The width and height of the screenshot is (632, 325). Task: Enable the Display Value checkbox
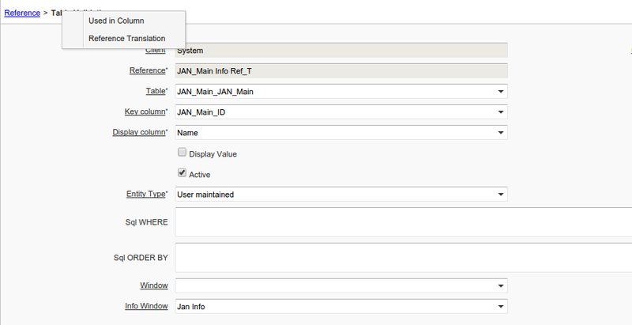coord(182,153)
